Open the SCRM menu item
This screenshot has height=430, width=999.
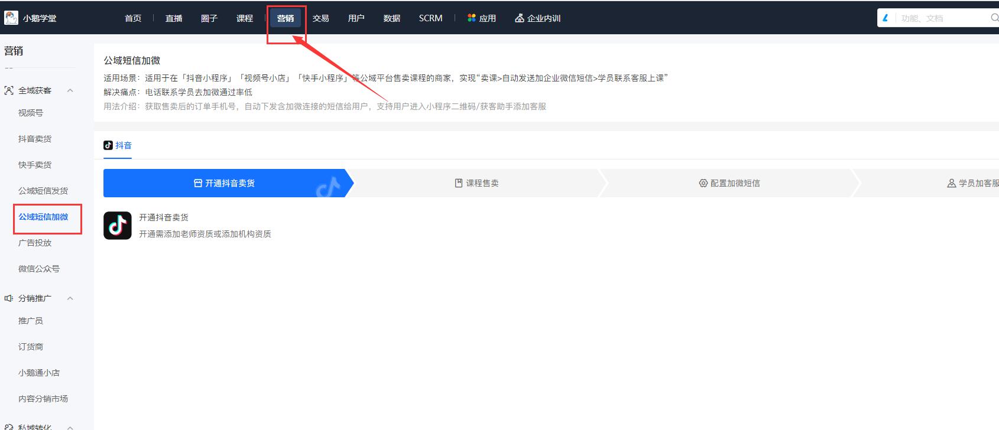pyautogui.click(x=430, y=18)
